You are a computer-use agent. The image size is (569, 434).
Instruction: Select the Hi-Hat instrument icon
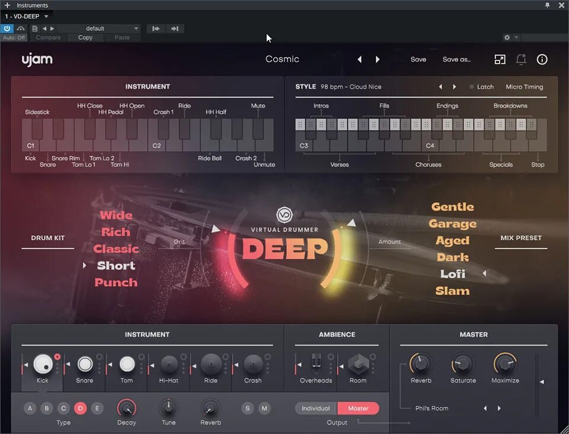pos(169,364)
